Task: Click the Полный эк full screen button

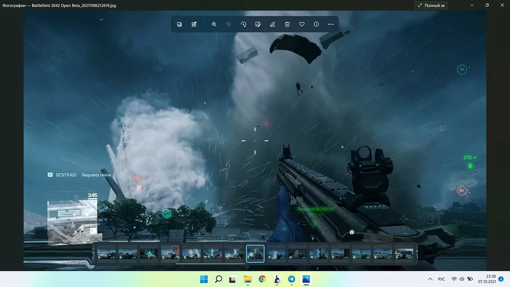Action: click(431, 6)
